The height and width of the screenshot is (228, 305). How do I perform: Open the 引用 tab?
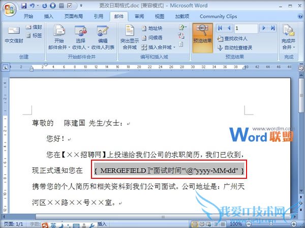[x=99, y=16]
